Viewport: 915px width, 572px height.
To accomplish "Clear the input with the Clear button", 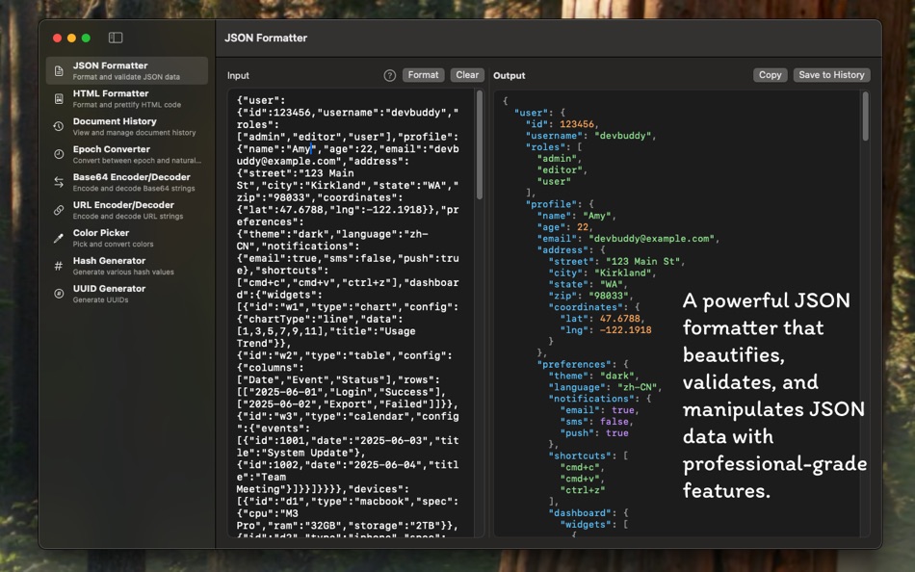I will 465,74.
